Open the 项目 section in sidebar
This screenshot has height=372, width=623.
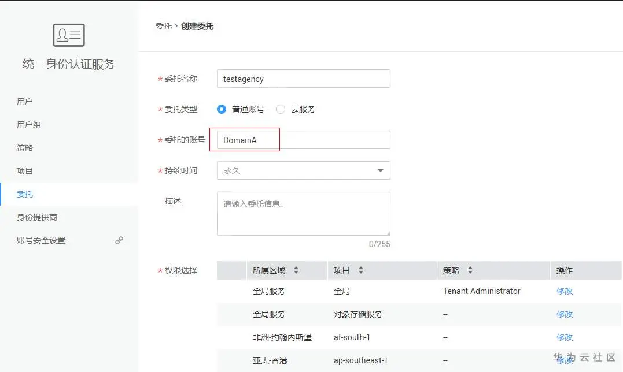click(24, 170)
